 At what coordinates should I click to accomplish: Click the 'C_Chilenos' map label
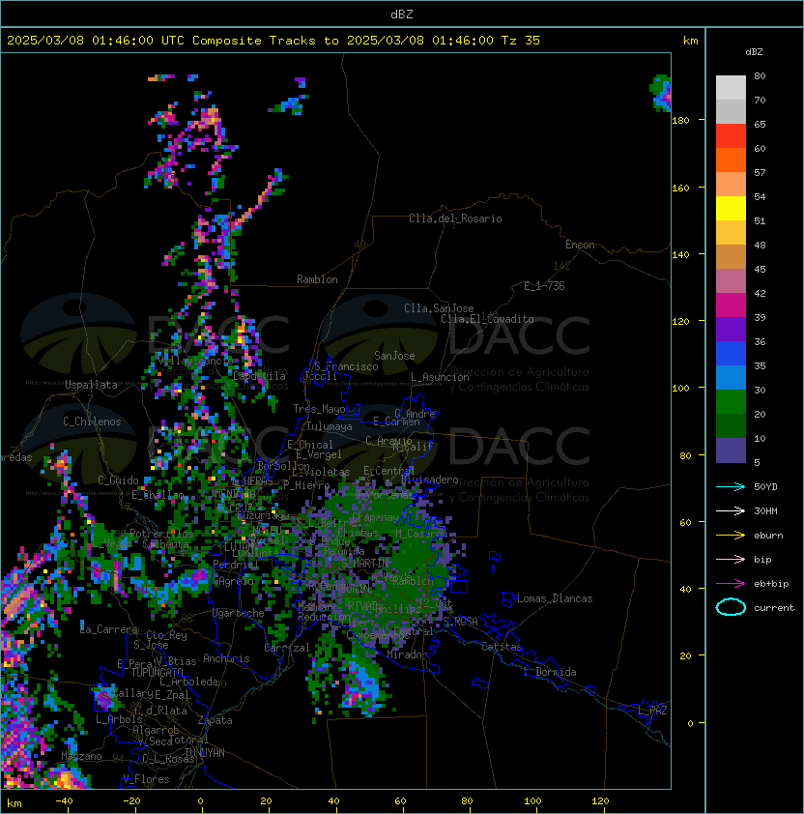[x=92, y=422]
